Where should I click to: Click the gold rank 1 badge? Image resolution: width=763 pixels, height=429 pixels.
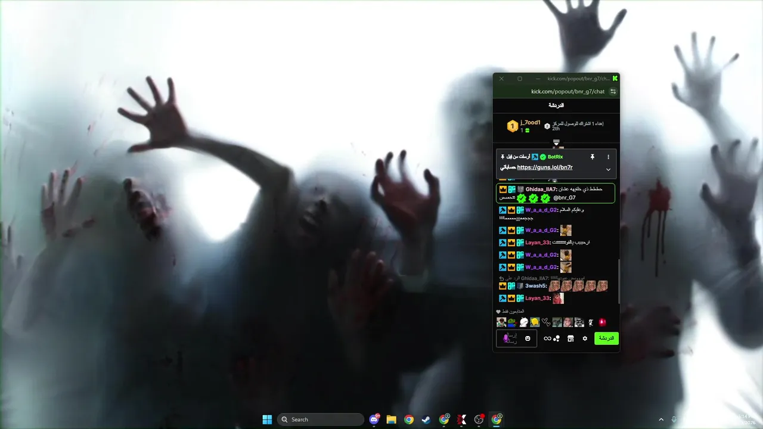coord(512,126)
